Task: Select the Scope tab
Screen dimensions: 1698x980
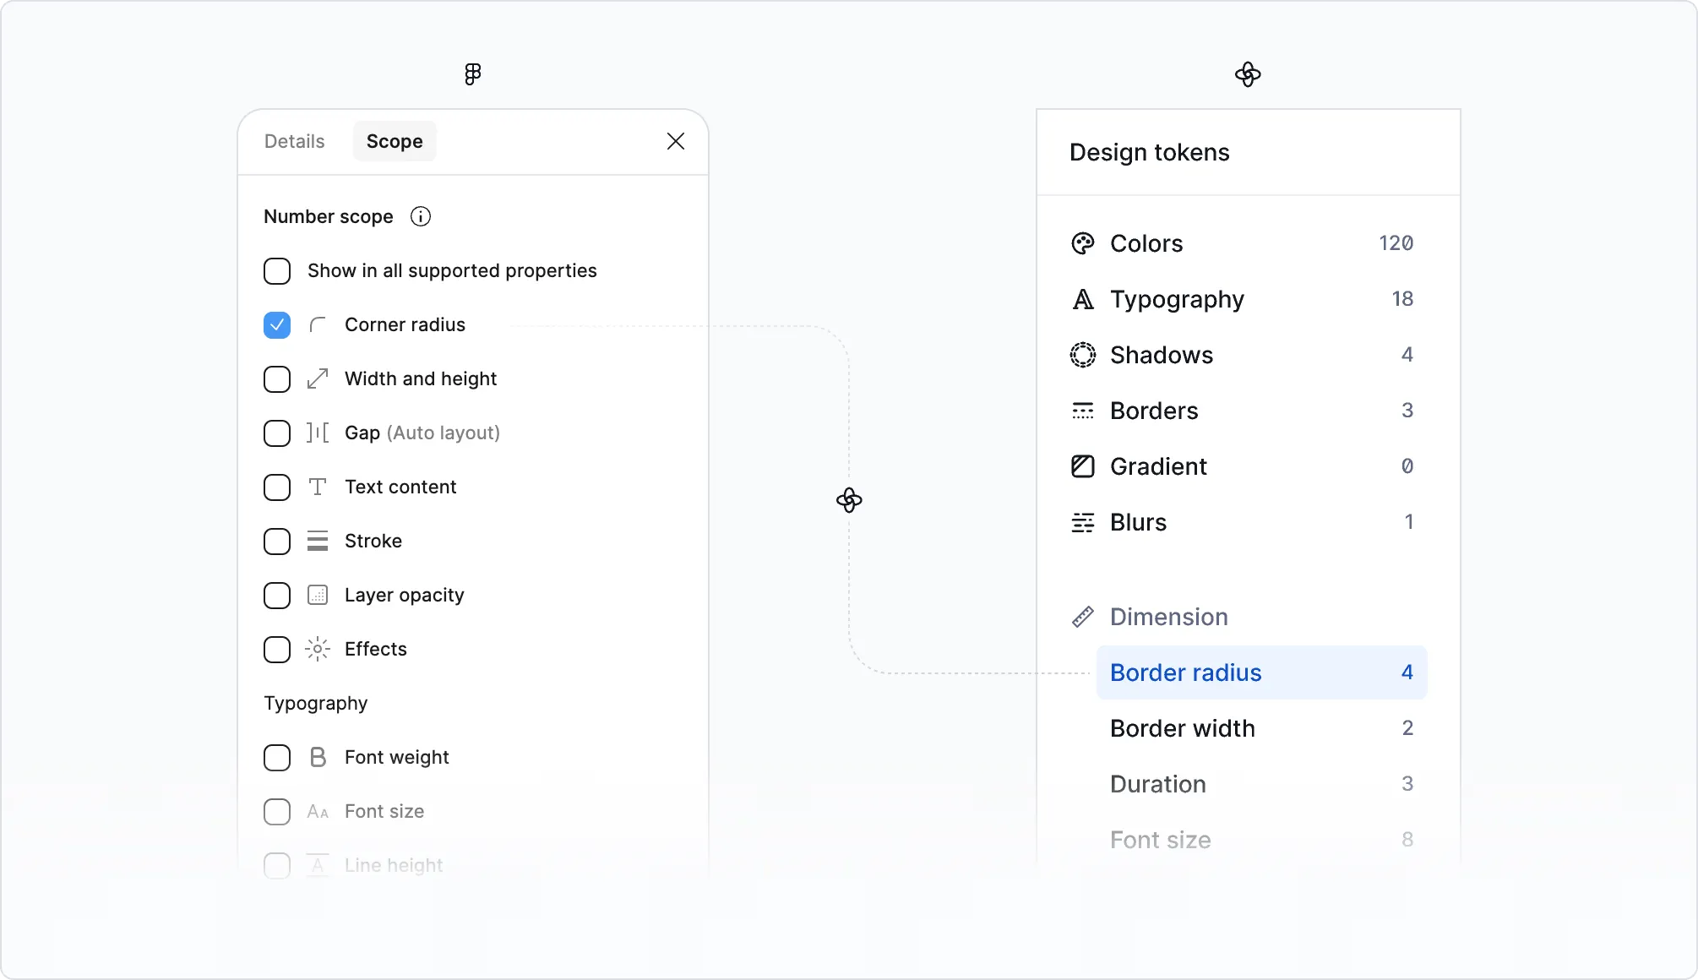Action: (395, 141)
